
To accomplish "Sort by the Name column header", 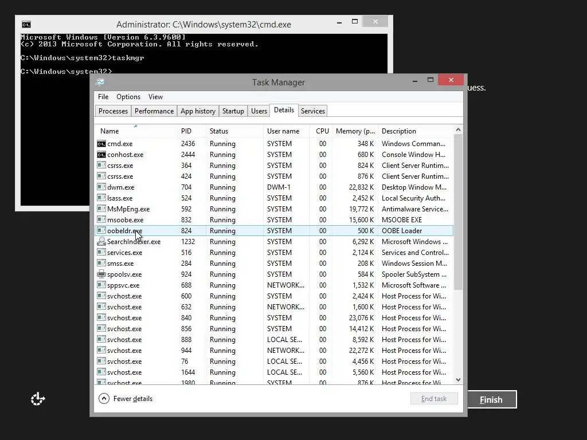I will click(x=135, y=131).
